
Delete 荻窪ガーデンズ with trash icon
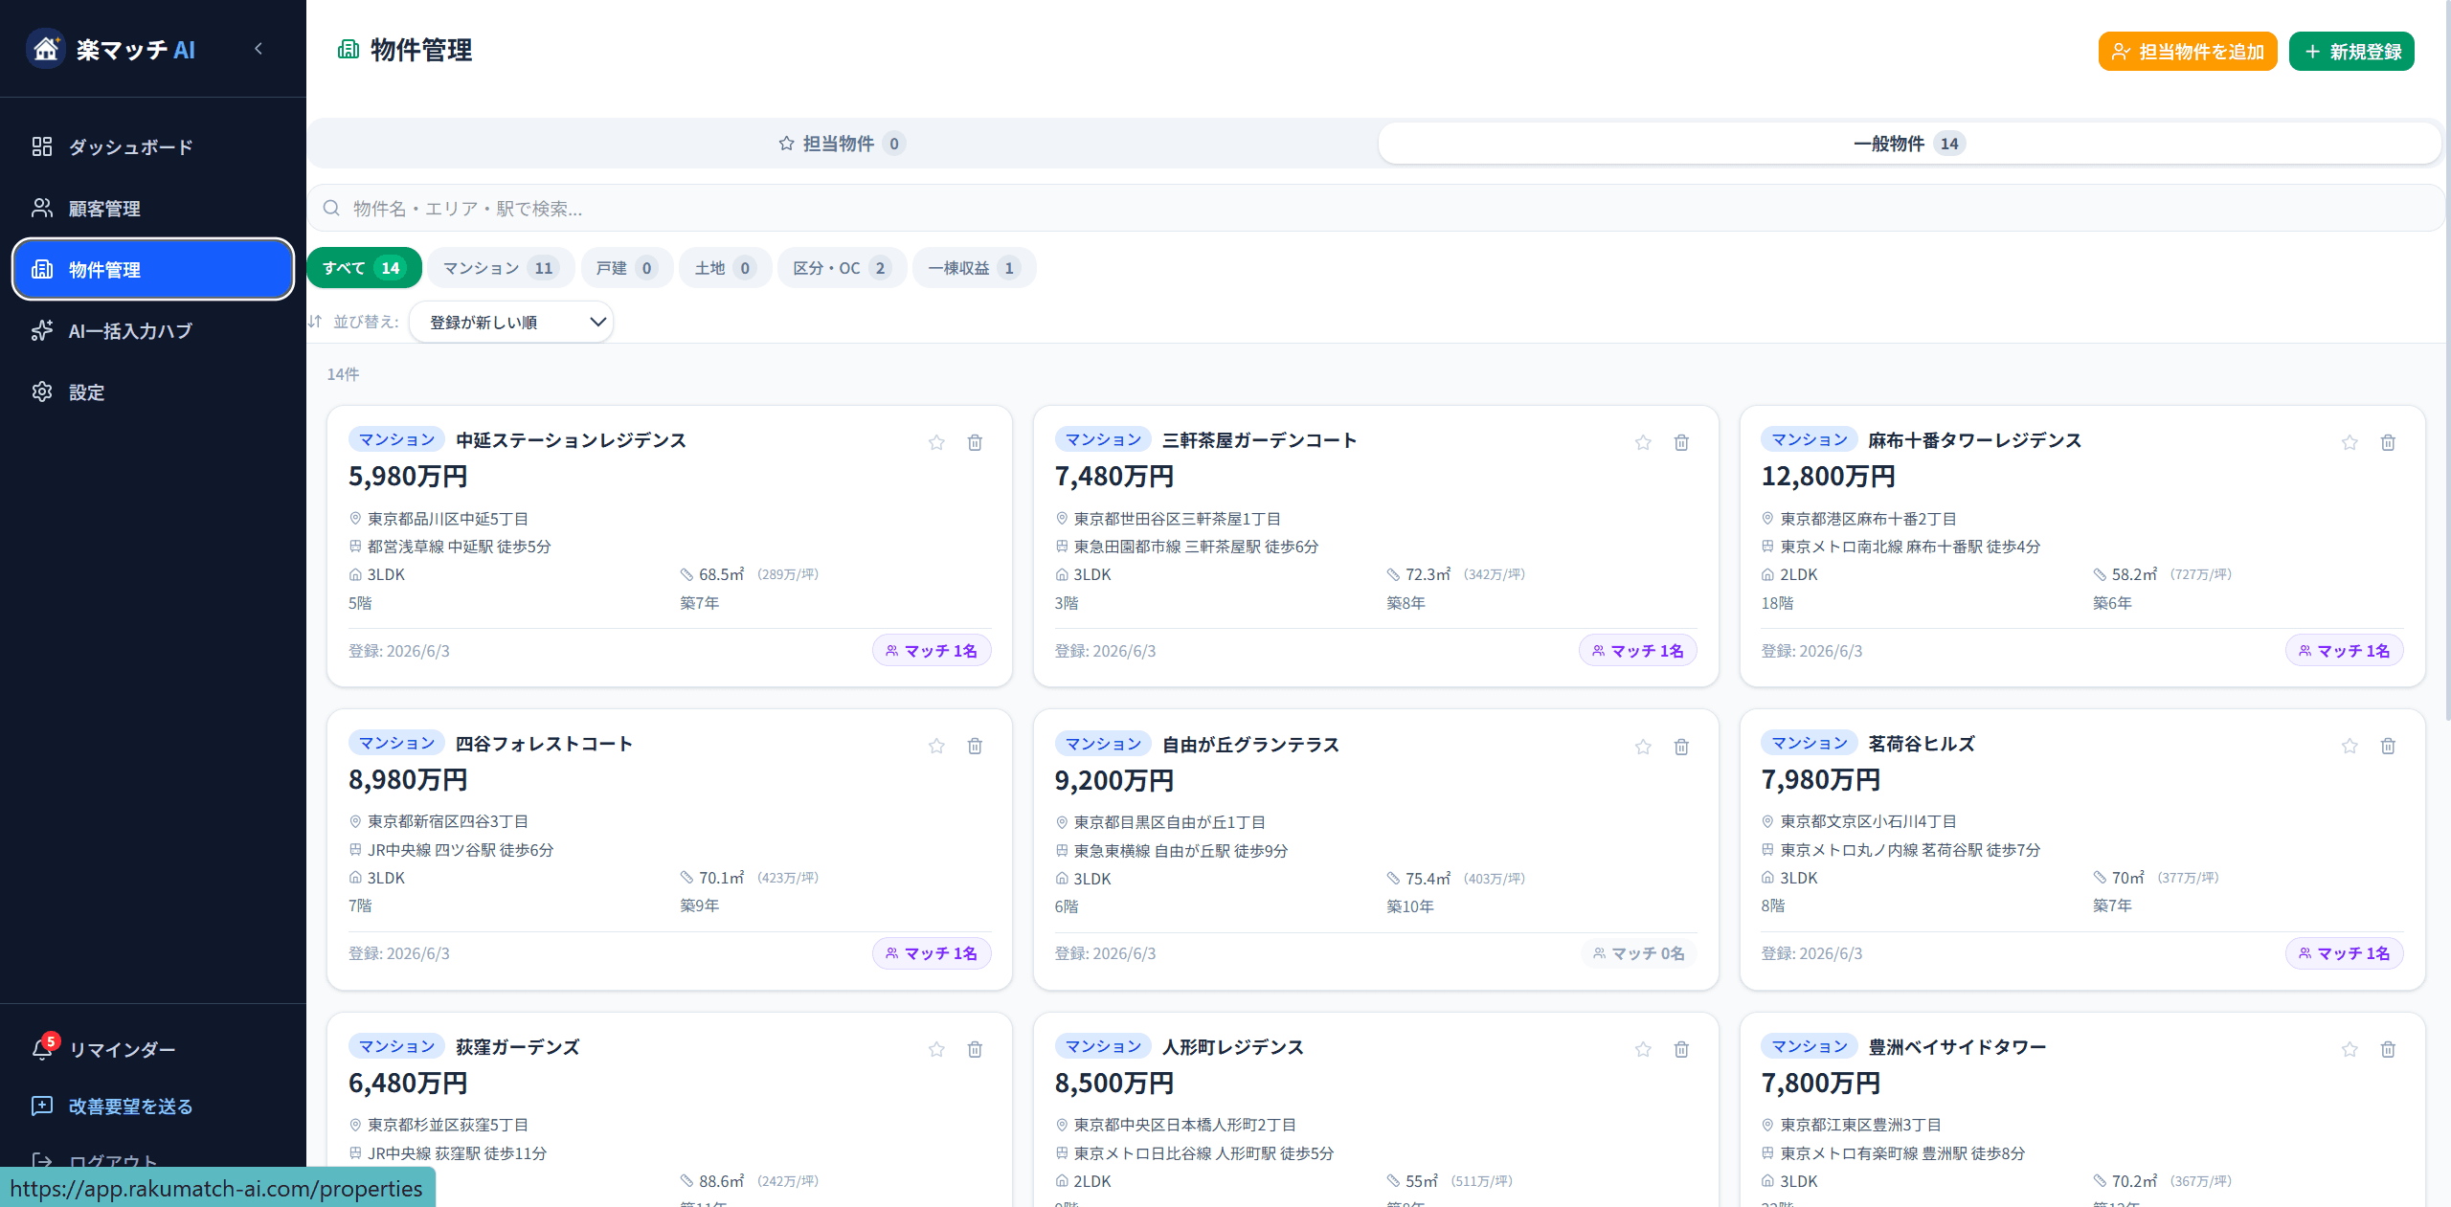(x=975, y=1049)
